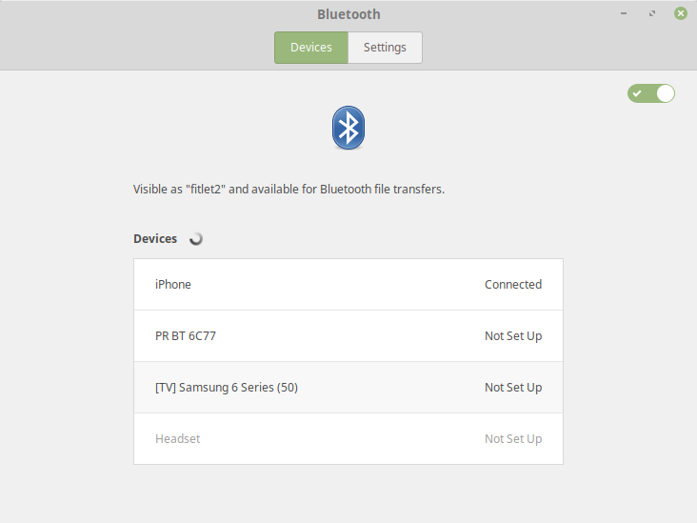Select the PR BT 6C77 device
This screenshot has height=523, width=697.
[348, 335]
